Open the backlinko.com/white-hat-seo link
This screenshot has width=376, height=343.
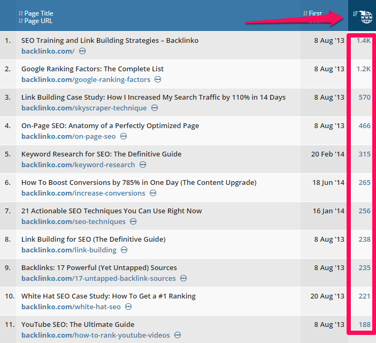coord(71,307)
